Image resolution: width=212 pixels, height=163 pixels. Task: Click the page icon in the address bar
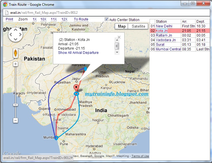click(x=7, y=13)
